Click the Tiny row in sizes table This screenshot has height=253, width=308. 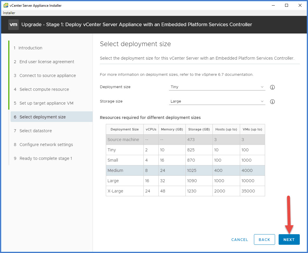coord(185,150)
